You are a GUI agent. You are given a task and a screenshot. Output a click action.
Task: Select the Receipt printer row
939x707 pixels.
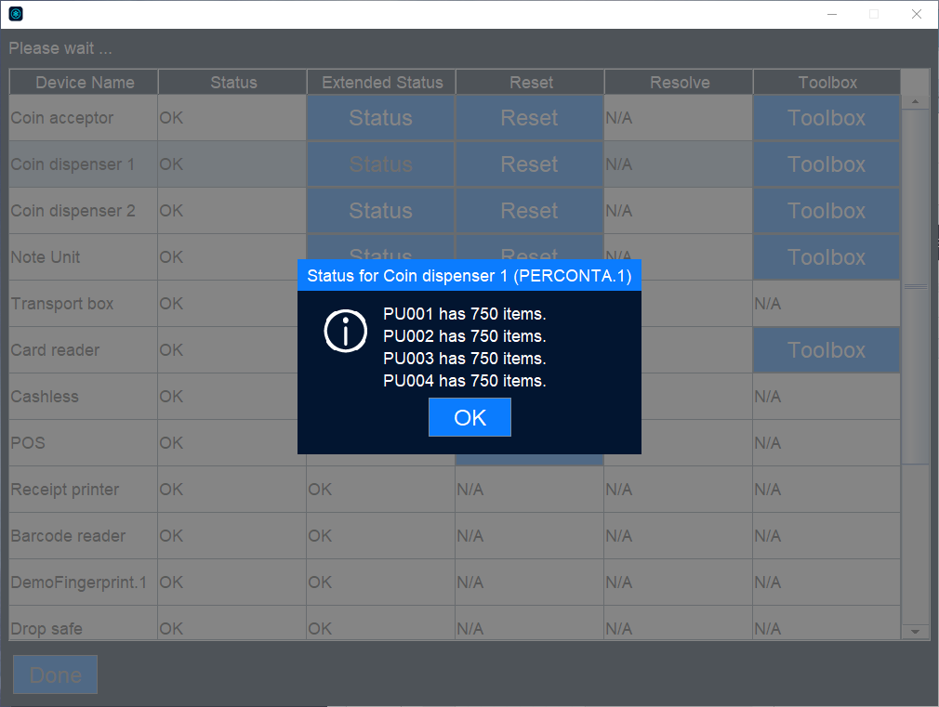pyautogui.click(x=83, y=489)
